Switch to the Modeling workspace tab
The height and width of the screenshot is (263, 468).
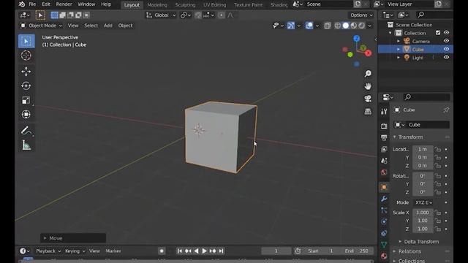click(157, 5)
